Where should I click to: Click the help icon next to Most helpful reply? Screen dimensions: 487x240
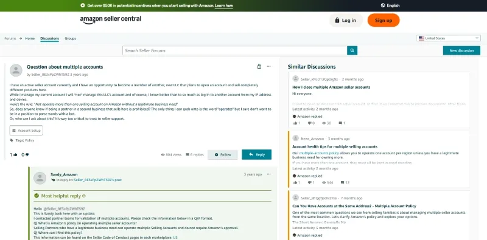click(84, 196)
